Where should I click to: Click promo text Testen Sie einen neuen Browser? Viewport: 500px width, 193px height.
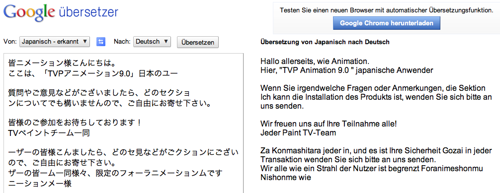[387, 10]
